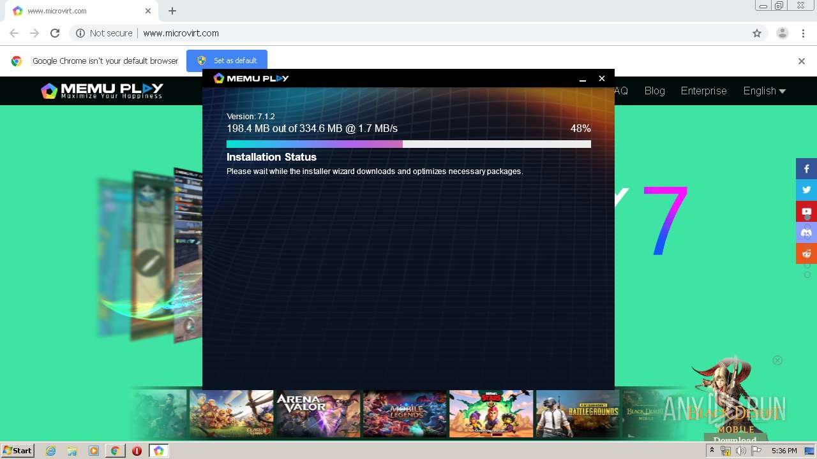Close the www.microvirt.com tab
The height and width of the screenshot is (459, 817).
[148, 11]
